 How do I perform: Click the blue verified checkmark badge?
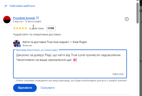point(19,46)
